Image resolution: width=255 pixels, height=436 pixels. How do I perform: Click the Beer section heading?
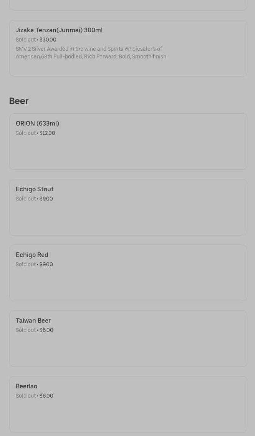[x=19, y=101]
